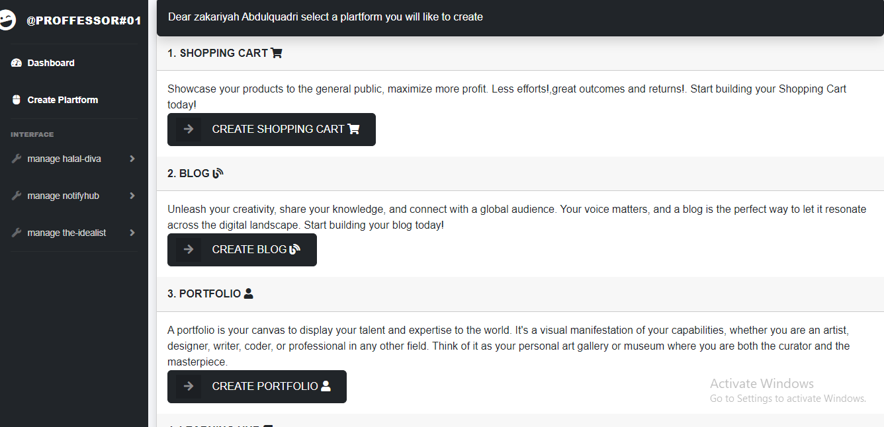Screen dimensions: 884x427
Task: Click user icon in Portfolio heading
Action: click(249, 293)
